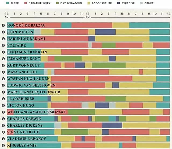Click the Day Job/Admin legend swatch
Screen dimensions: 172x149
click(x=57, y=3)
